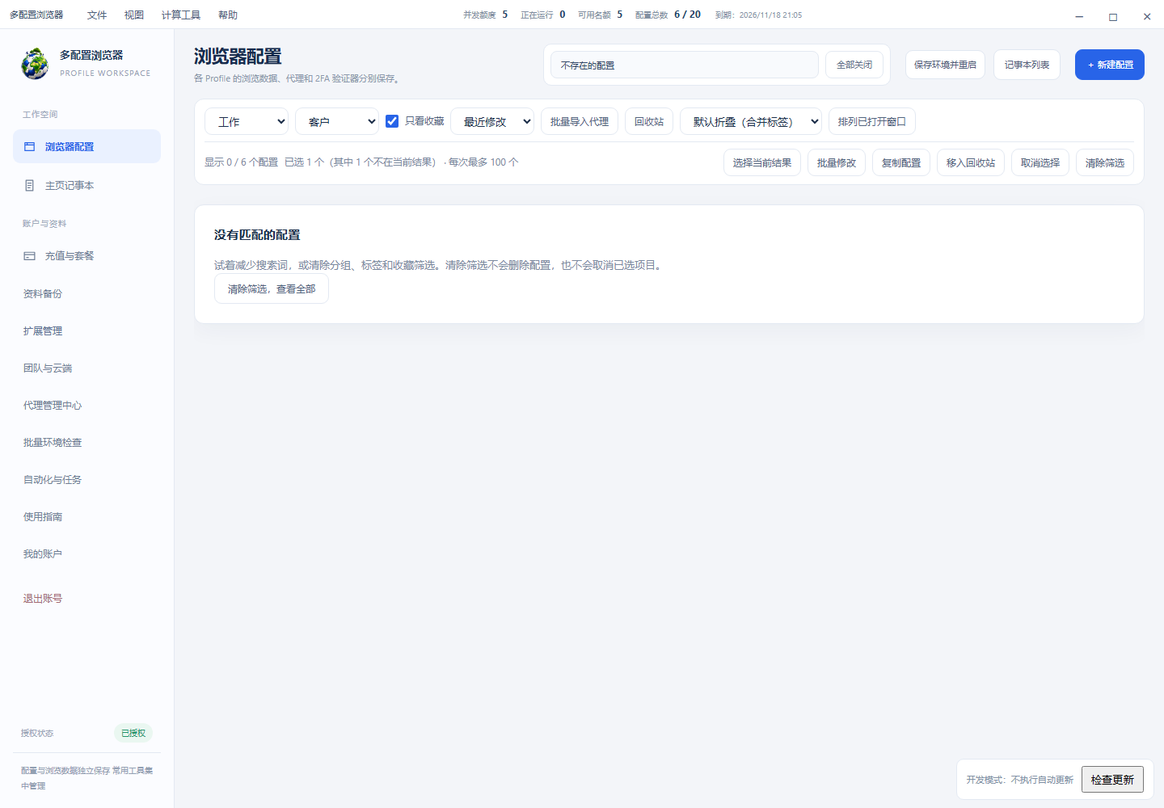Click 选择当前结果 button
This screenshot has width=1164, height=808.
click(762, 162)
